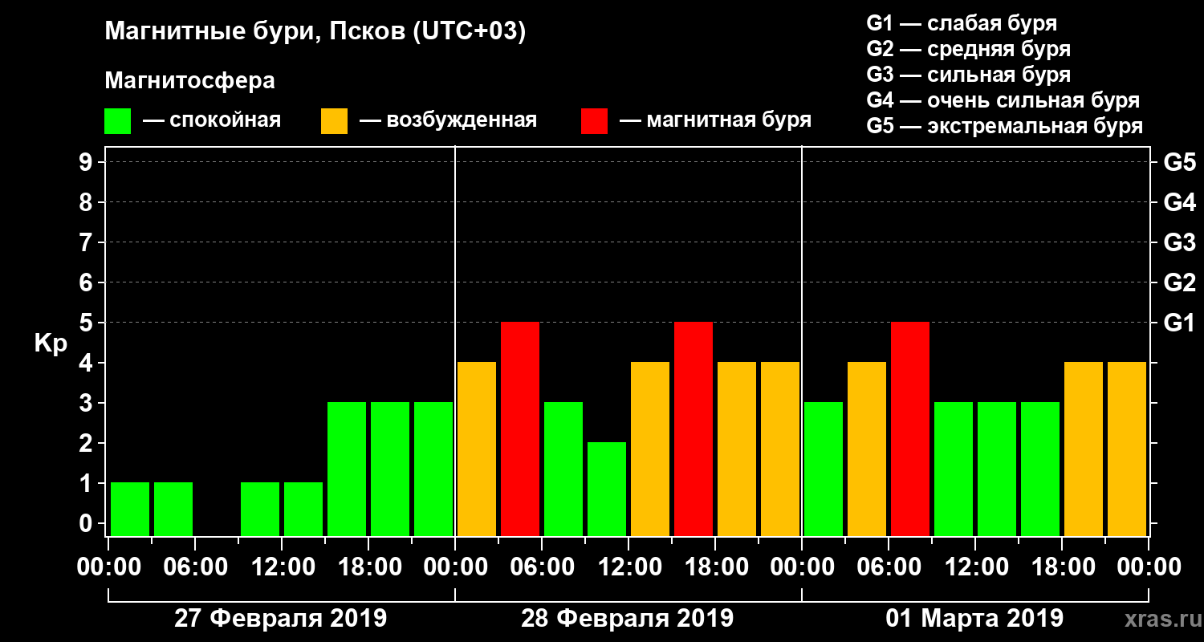Screen dimensions: 1204x642
Task: Click the 'G1 — слабая буря' legend line
Action: pos(962,23)
